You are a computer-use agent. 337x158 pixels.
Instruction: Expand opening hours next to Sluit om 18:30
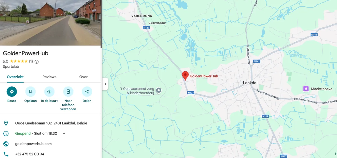64,133
